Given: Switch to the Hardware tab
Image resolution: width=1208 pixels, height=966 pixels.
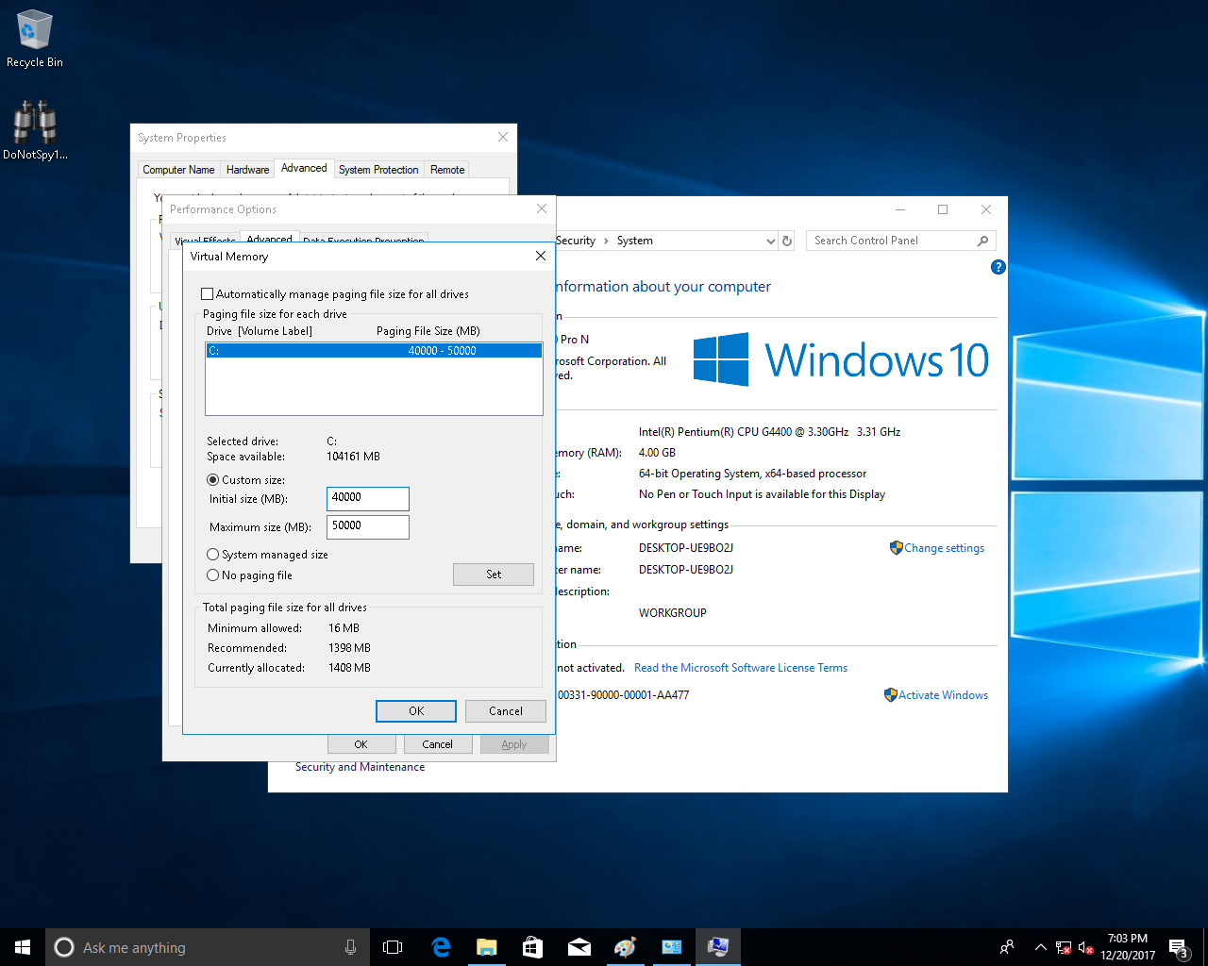Looking at the screenshot, I should (247, 170).
